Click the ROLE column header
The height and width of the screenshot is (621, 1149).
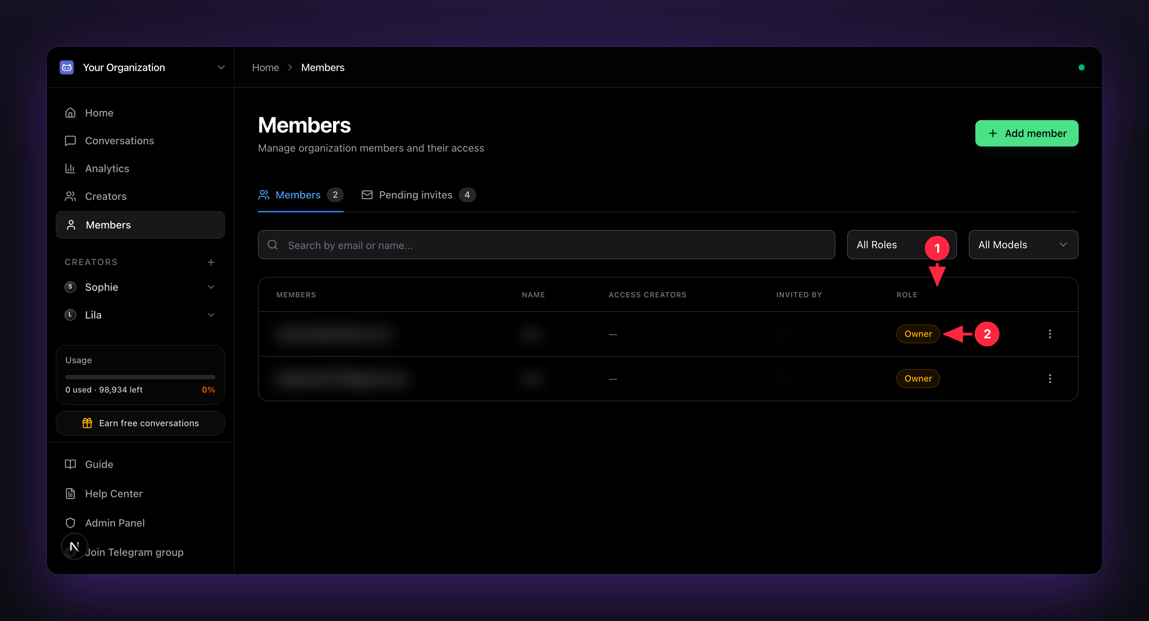click(x=907, y=295)
